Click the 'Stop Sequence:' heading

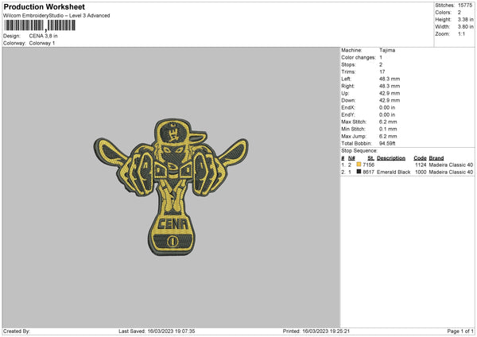pos(359,151)
